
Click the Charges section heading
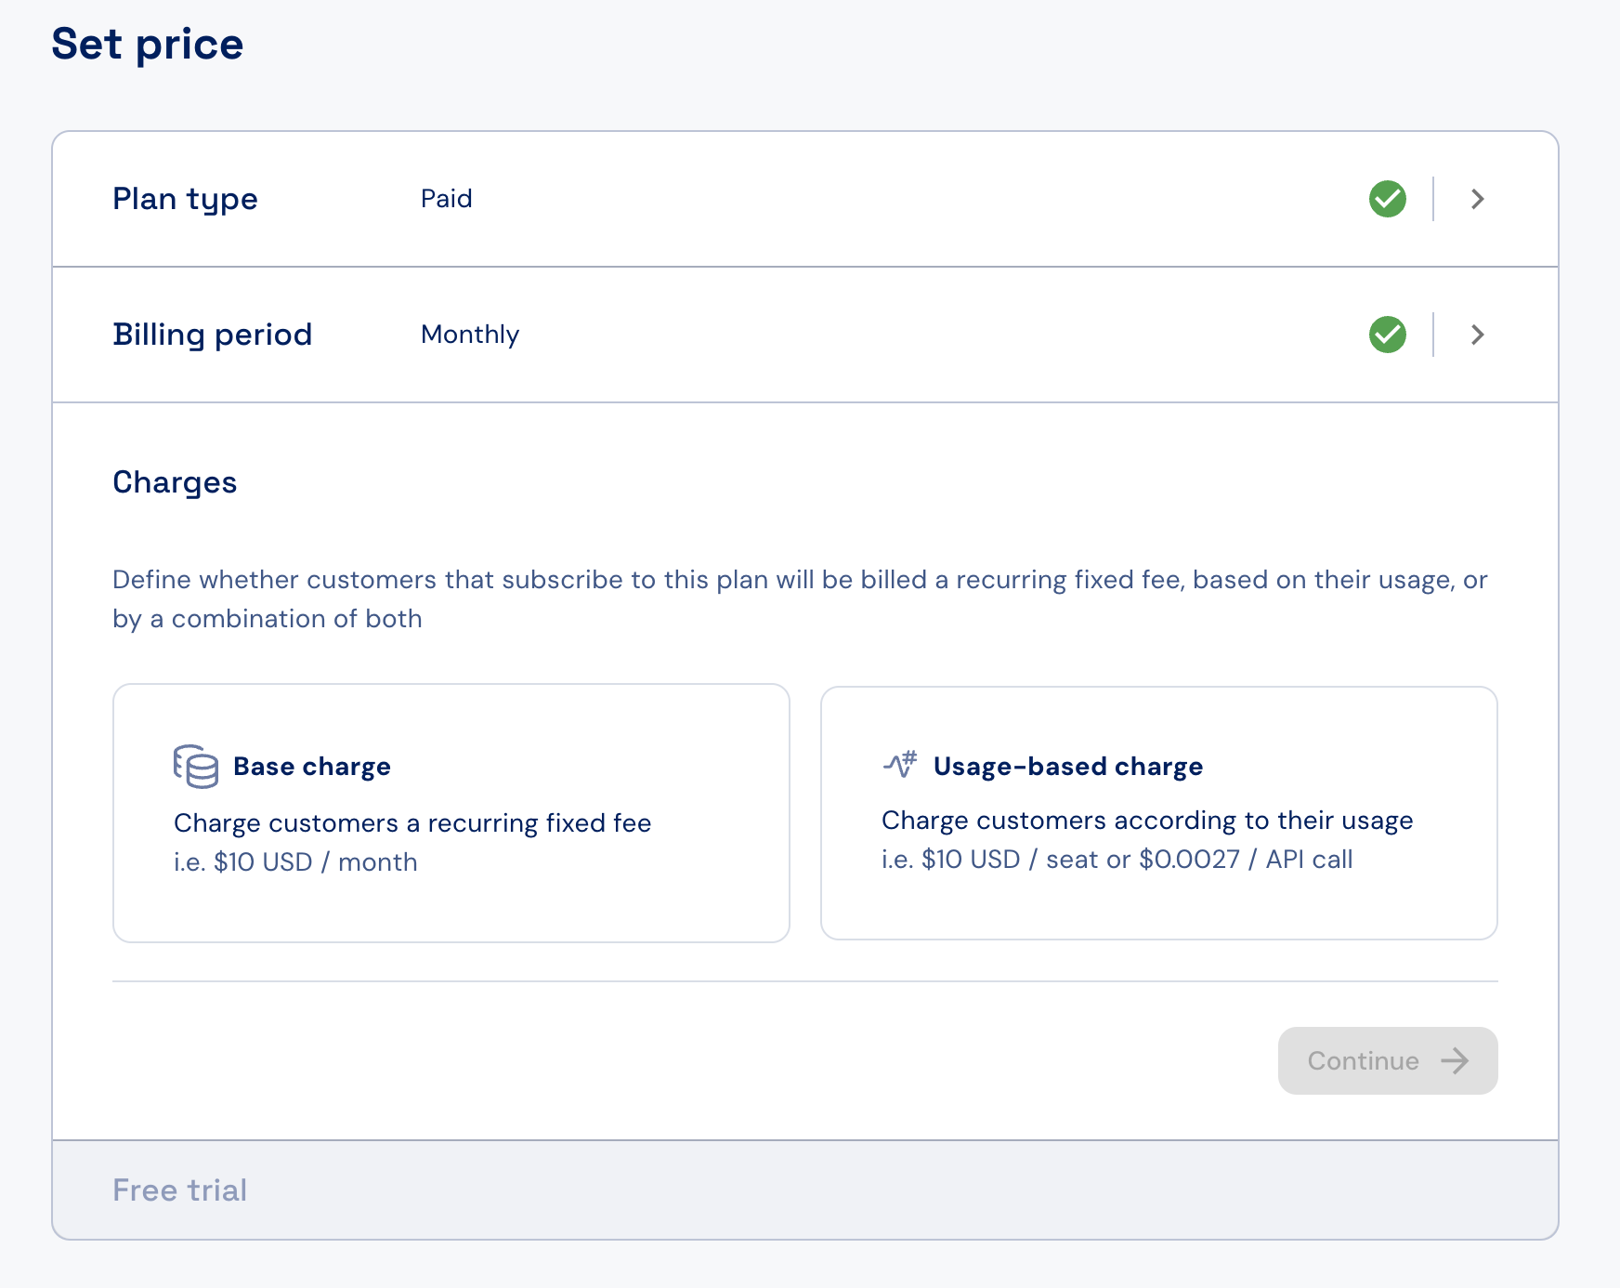[x=175, y=483]
